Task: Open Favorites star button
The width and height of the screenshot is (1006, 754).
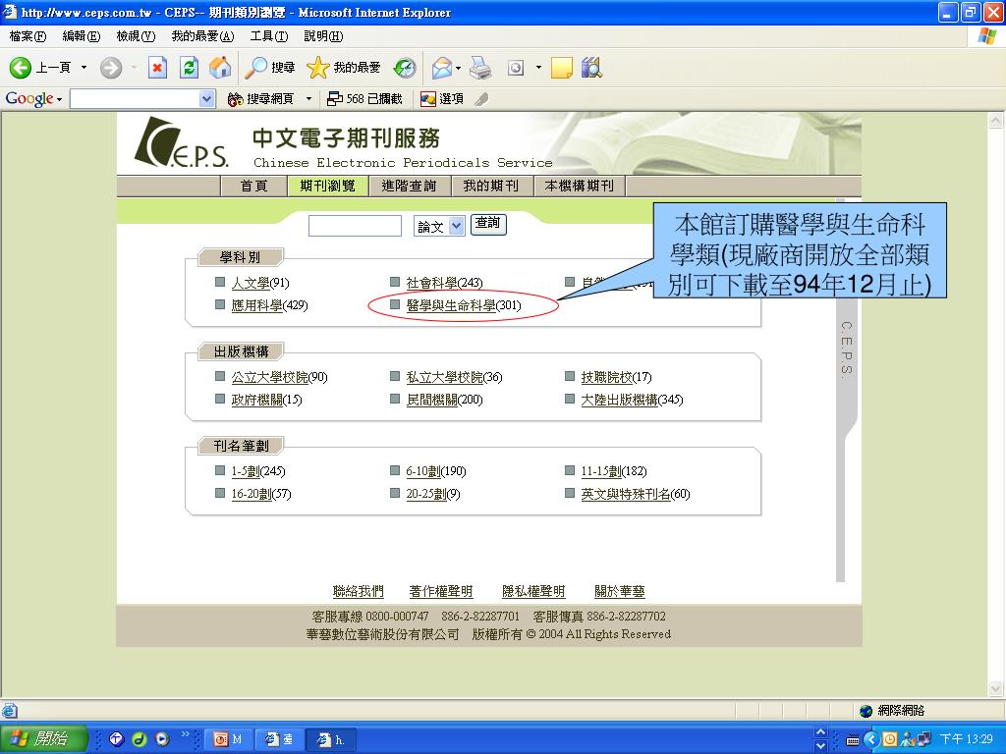Action: point(343,68)
